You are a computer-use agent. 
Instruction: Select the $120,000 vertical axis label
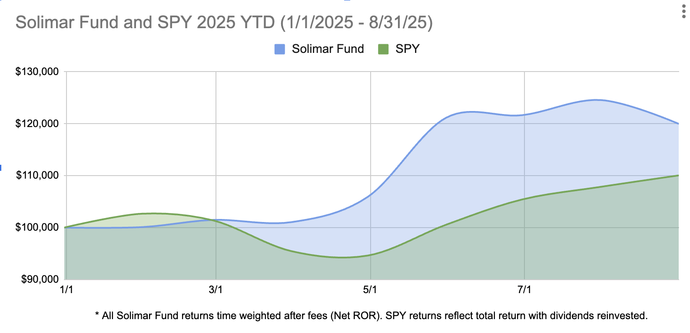37,124
